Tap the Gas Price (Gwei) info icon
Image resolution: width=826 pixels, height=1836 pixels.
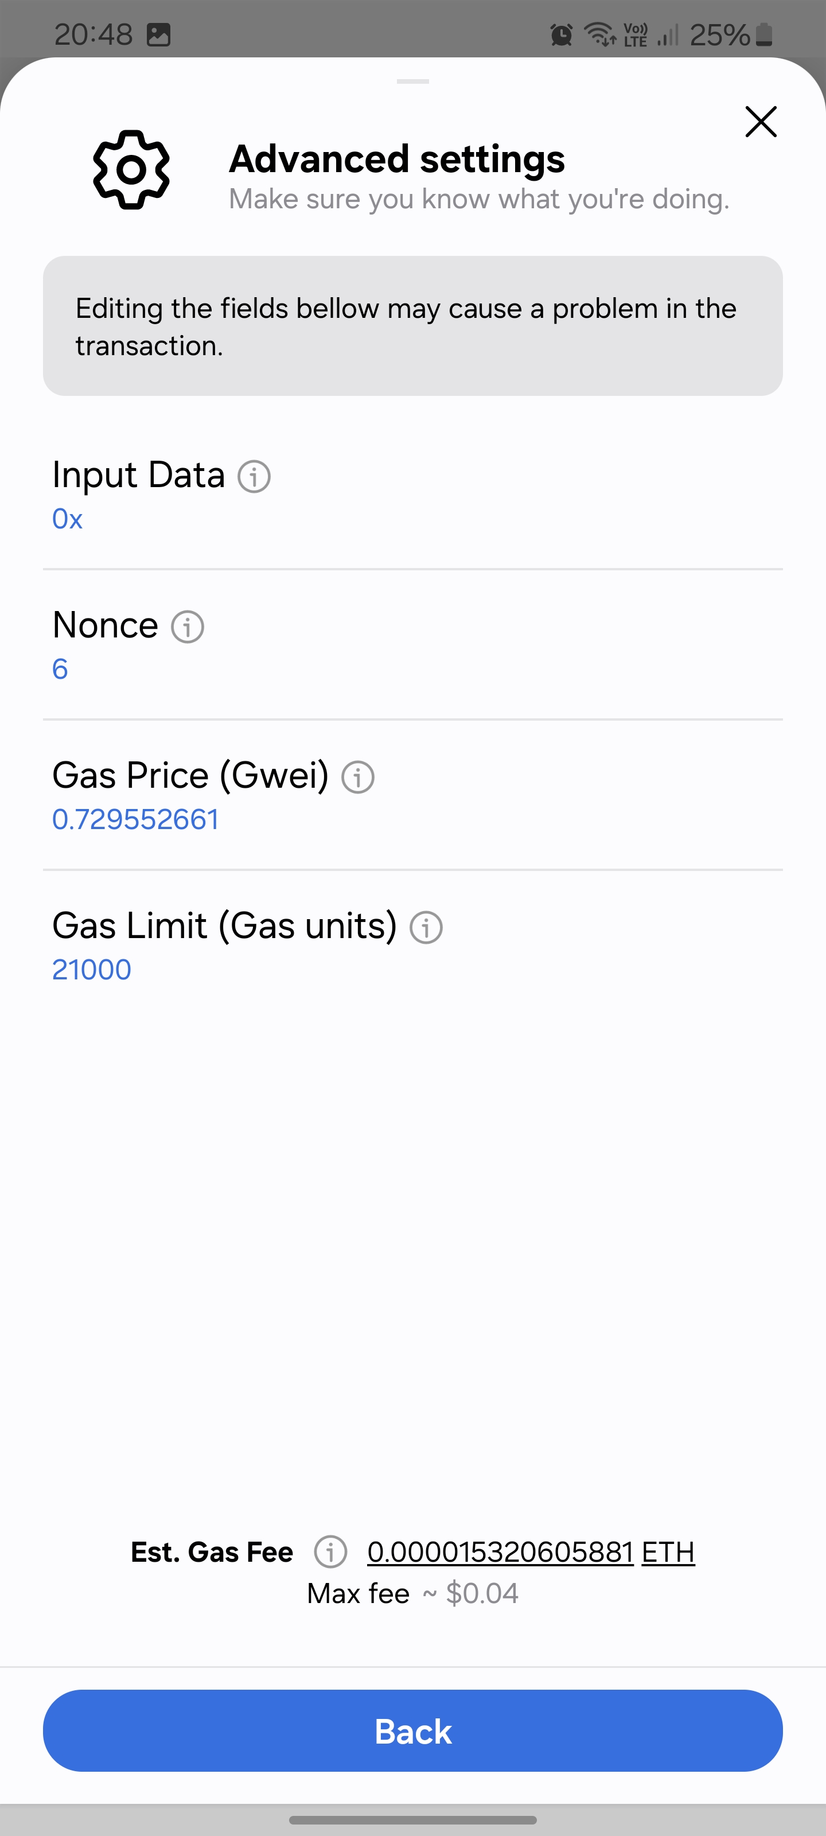click(358, 777)
